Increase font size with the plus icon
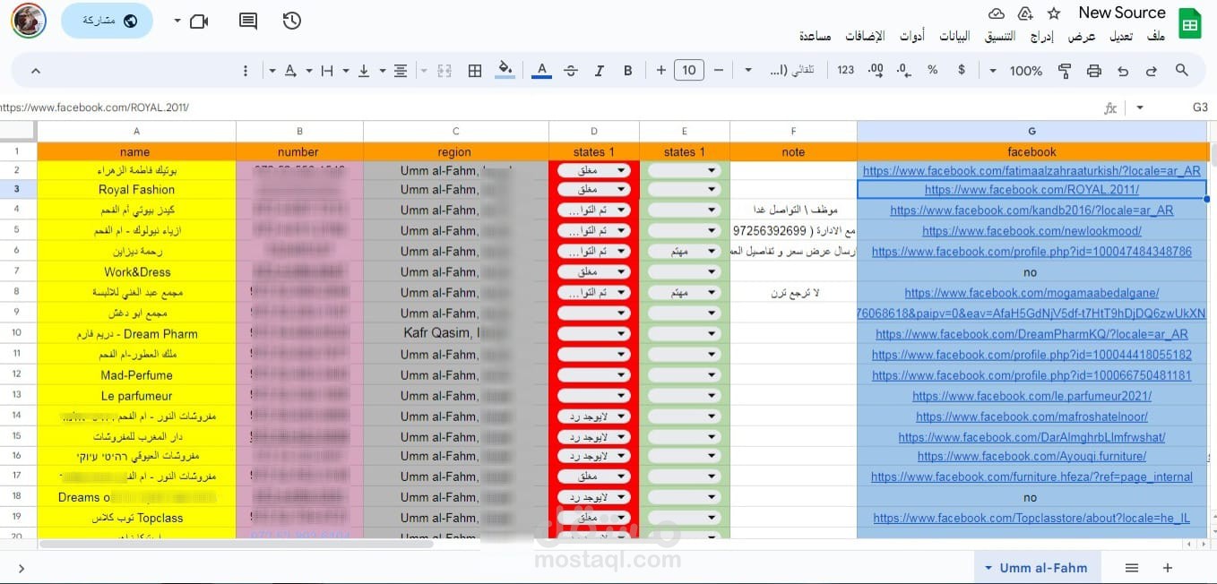This screenshot has width=1217, height=584. [x=660, y=70]
